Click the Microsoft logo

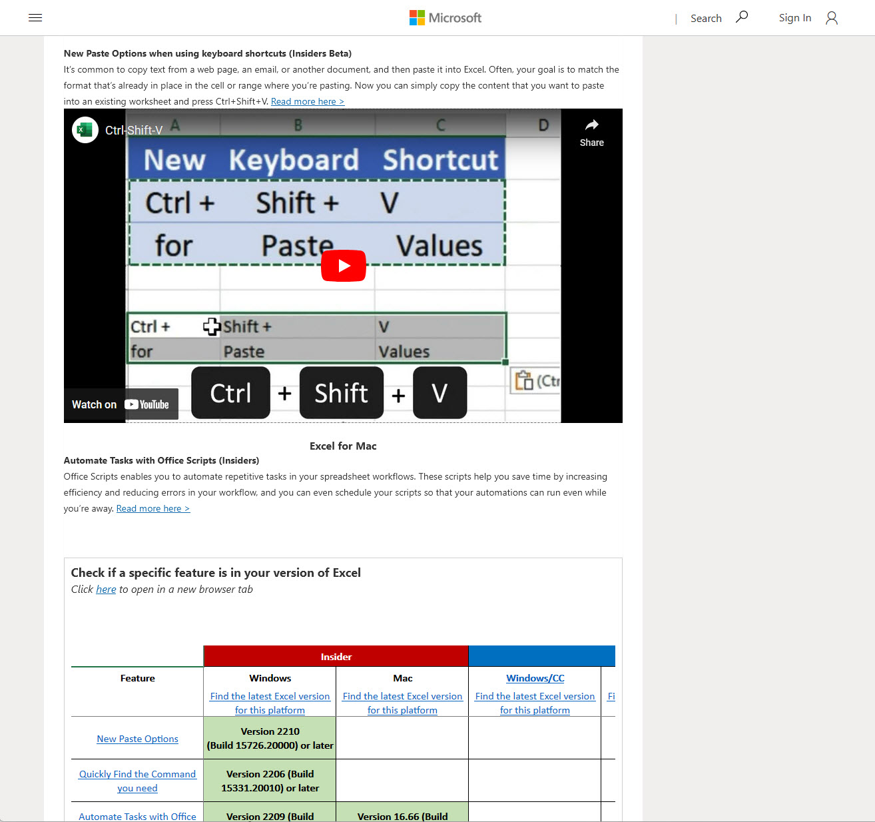(x=445, y=17)
